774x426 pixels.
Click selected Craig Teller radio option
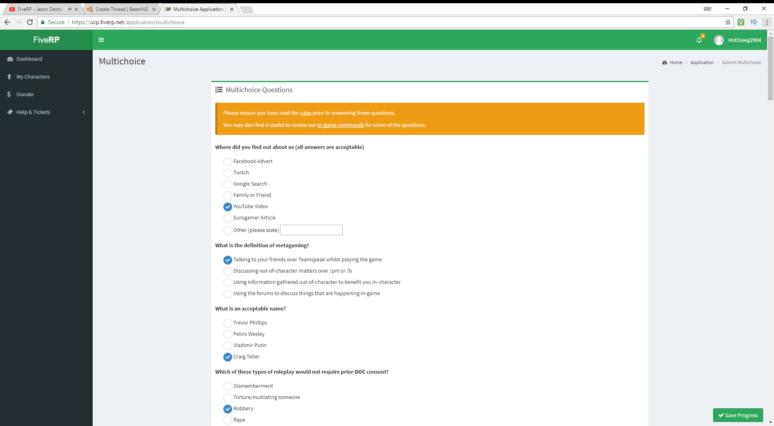point(228,357)
